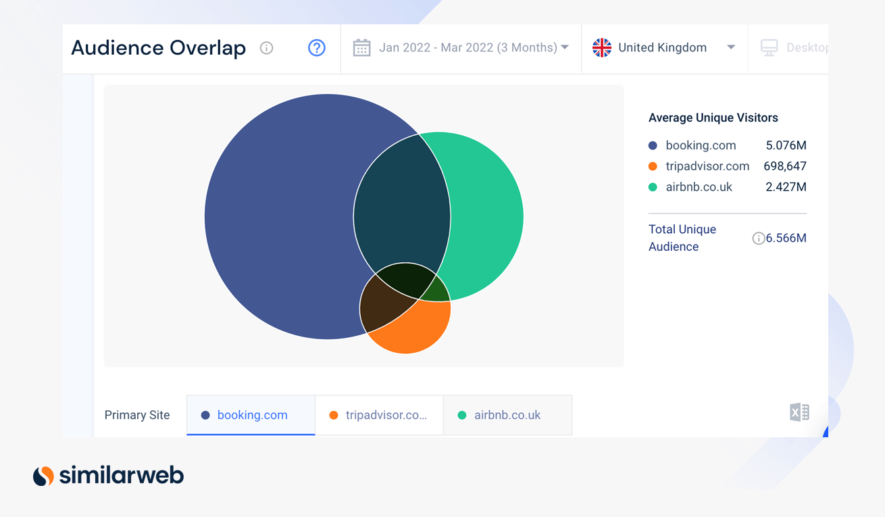Click the Desktop monitor icon
The width and height of the screenshot is (885, 517).
pyautogui.click(x=769, y=48)
